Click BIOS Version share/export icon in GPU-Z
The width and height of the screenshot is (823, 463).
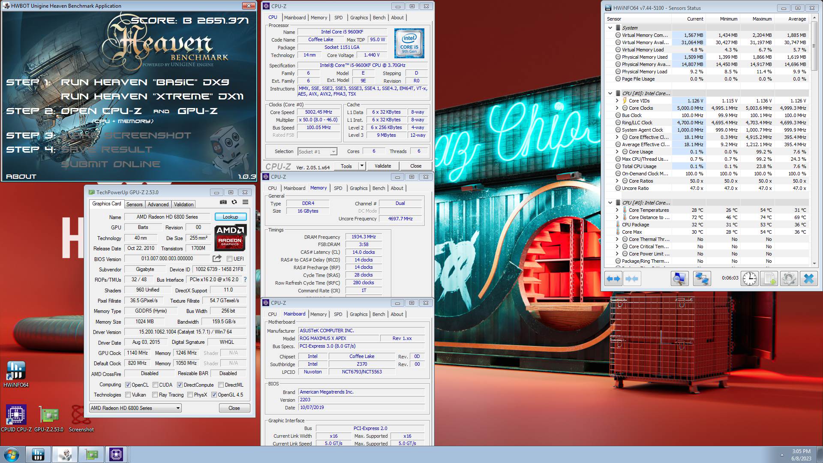[x=217, y=259]
